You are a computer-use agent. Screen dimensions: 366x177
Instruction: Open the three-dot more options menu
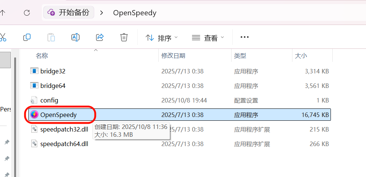244,37
